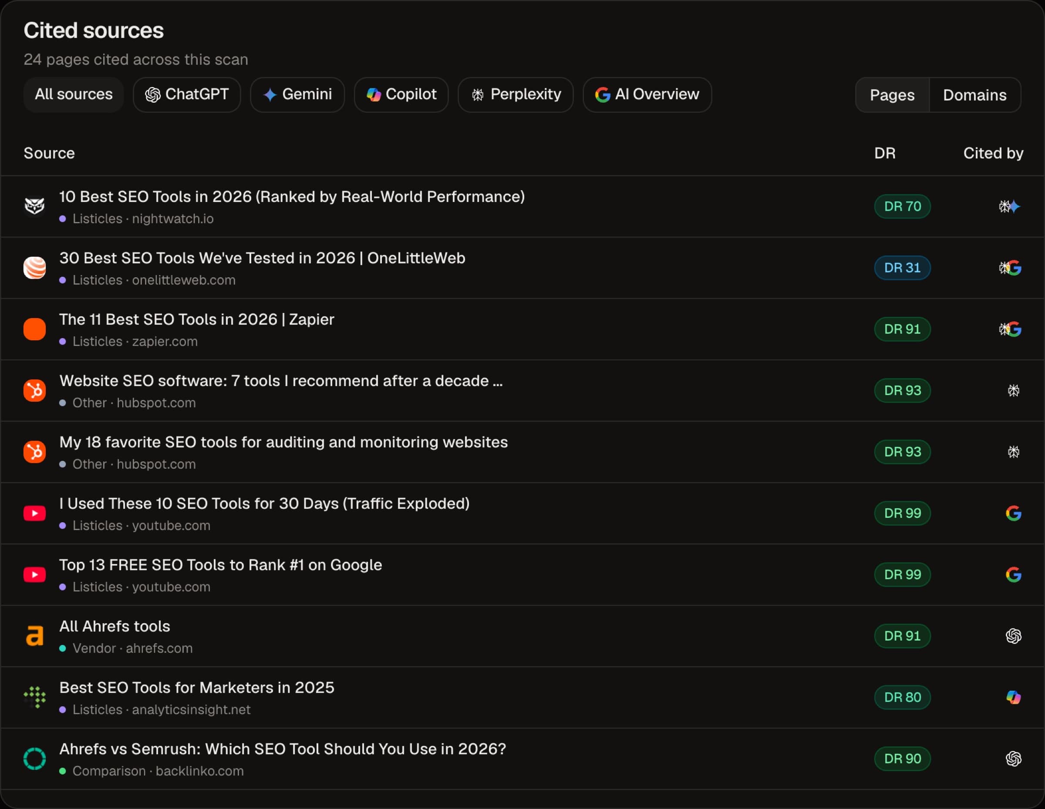
Task: Filter sources by AI Overview
Action: pyautogui.click(x=647, y=95)
